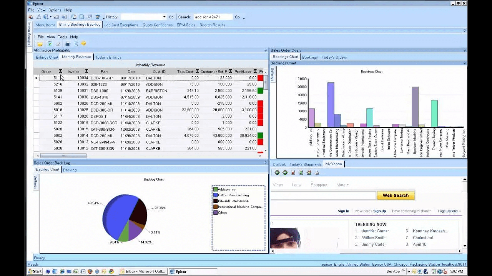Pin the Bookings Chart panel
Screen dimensions: 492x276
464,63
